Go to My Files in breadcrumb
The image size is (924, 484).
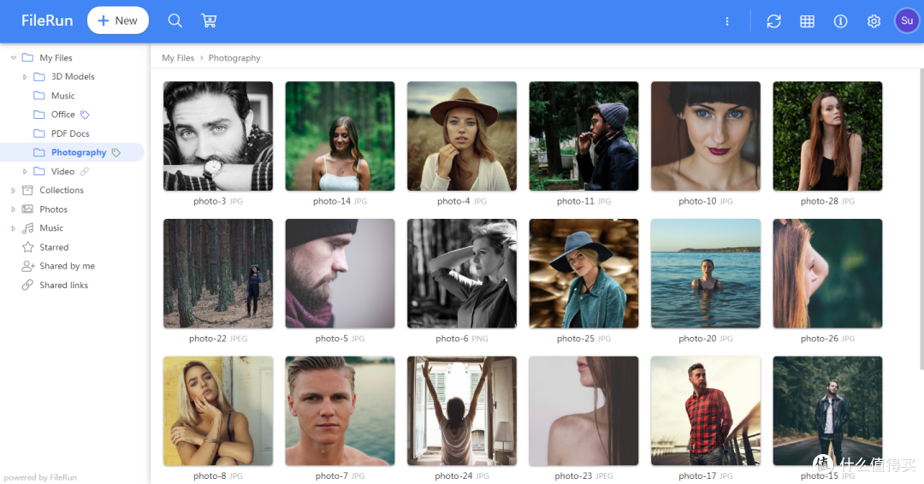coord(178,57)
